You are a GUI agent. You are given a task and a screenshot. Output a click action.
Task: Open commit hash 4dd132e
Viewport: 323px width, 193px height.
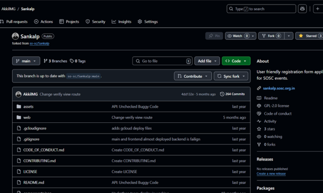tap(187, 94)
